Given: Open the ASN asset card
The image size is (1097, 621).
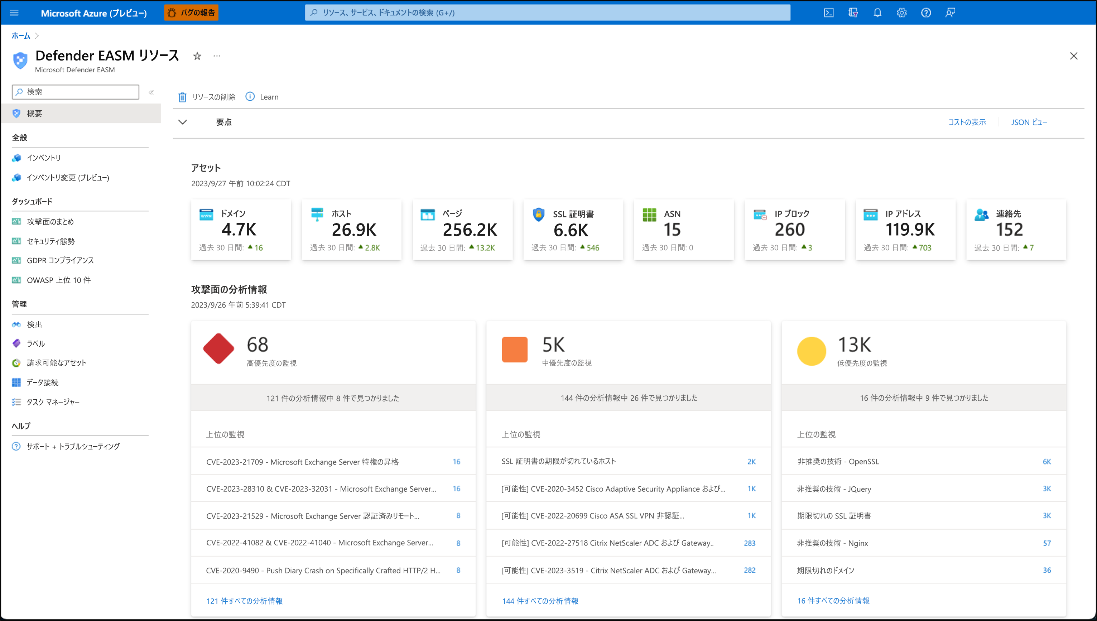Looking at the screenshot, I should 684,230.
